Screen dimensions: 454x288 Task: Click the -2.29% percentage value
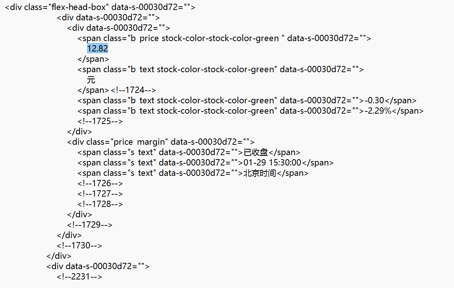click(x=378, y=111)
